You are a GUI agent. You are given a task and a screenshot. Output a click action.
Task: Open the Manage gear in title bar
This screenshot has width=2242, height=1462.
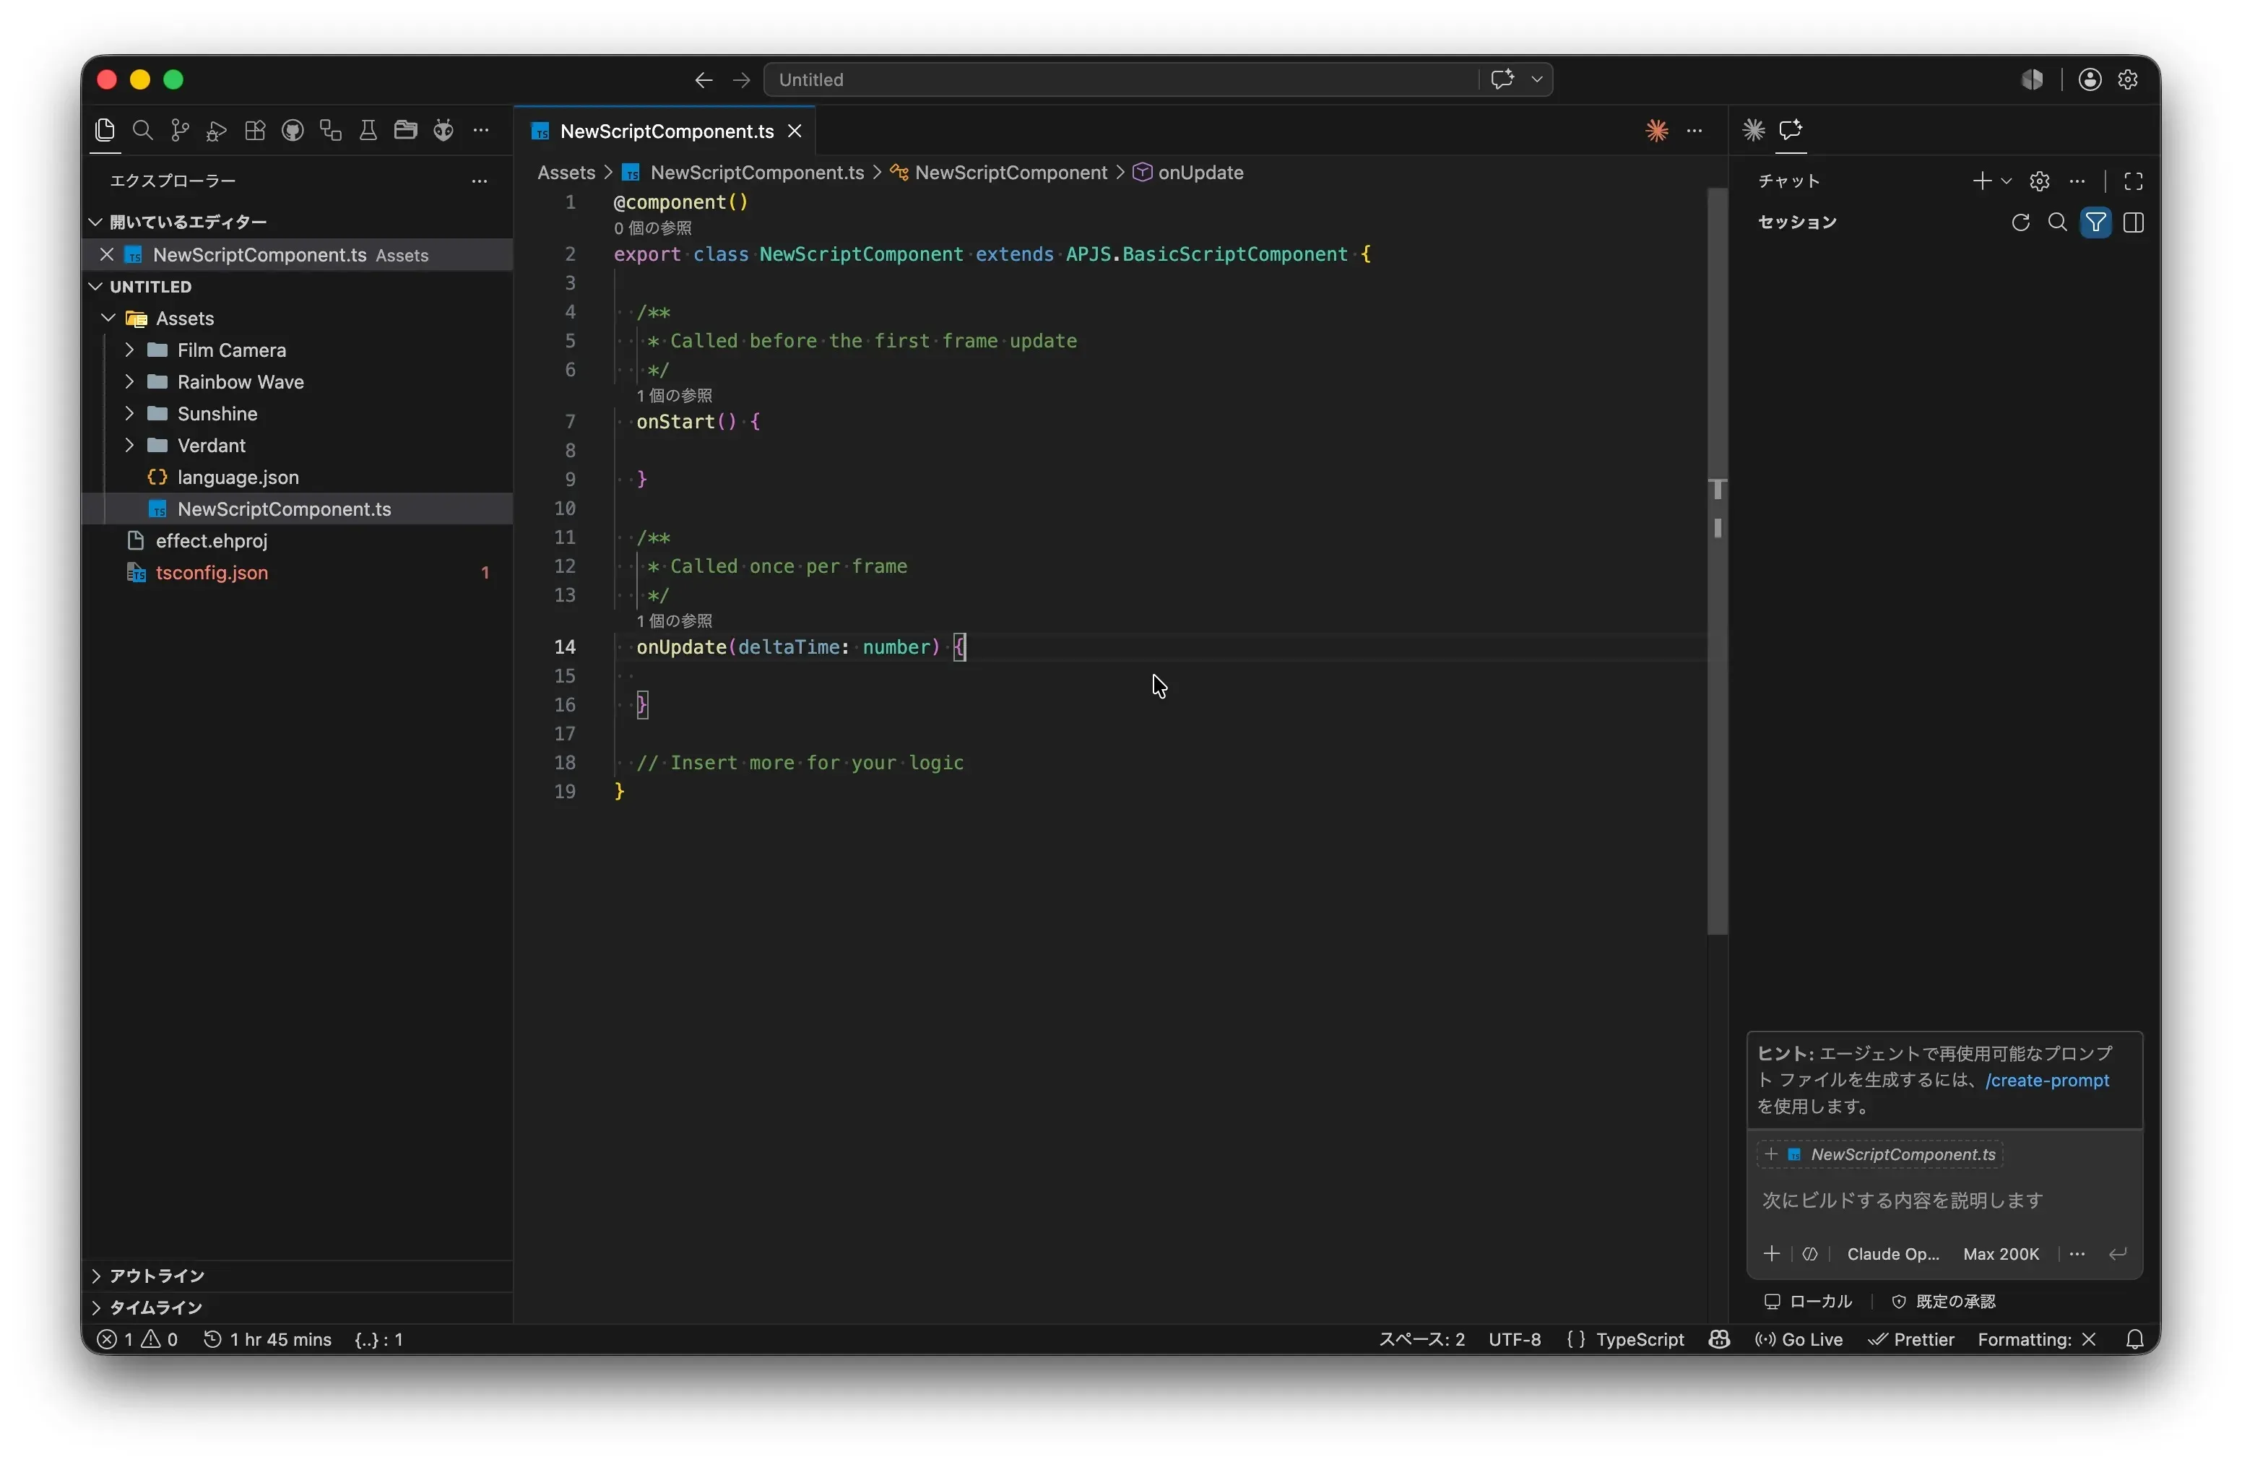pyautogui.click(x=2128, y=80)
